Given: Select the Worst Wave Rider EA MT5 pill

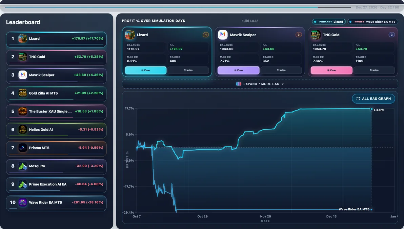Looking at the screenshot, I should tap(372, 22).
